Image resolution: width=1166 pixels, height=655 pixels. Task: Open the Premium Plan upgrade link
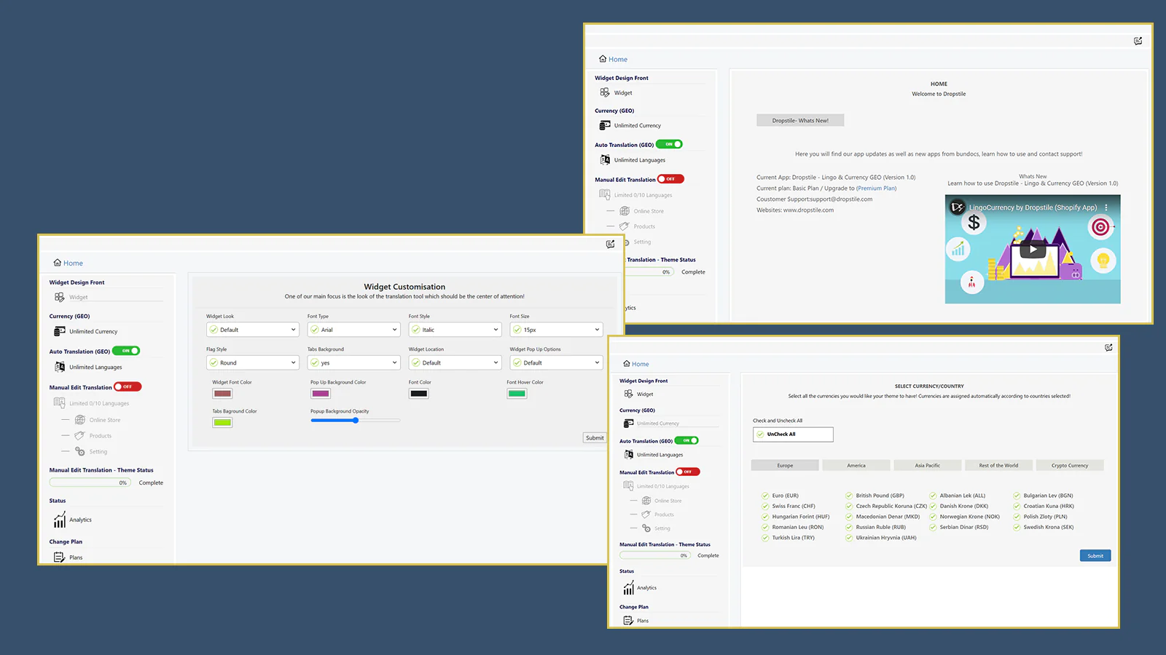pyautogui.click(x=877, y=188)
